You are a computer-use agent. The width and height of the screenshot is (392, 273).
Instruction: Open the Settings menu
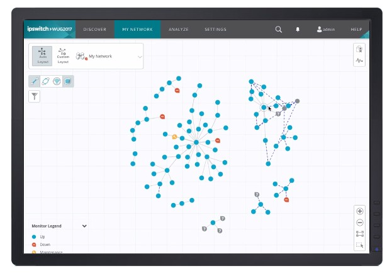tap(215, 30)
